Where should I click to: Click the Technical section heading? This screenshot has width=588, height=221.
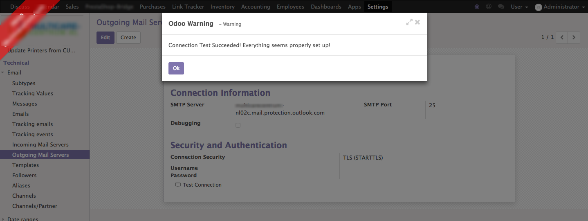[x=16, y=63]
